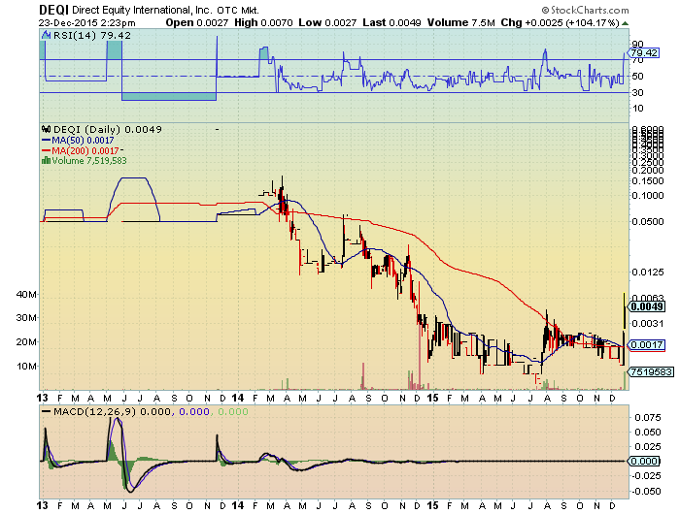Click the MA(50) 0.0017 legend entry
The height and width of the screenshot is (514, 680).
(78, 141)
